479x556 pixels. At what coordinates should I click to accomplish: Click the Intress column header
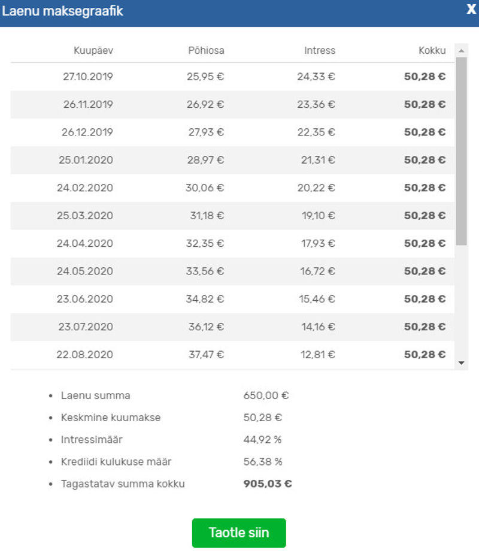tap(320, 50)
